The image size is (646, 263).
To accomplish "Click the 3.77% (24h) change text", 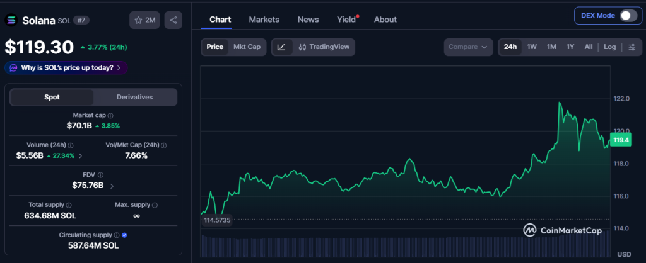I will (103, 47).
